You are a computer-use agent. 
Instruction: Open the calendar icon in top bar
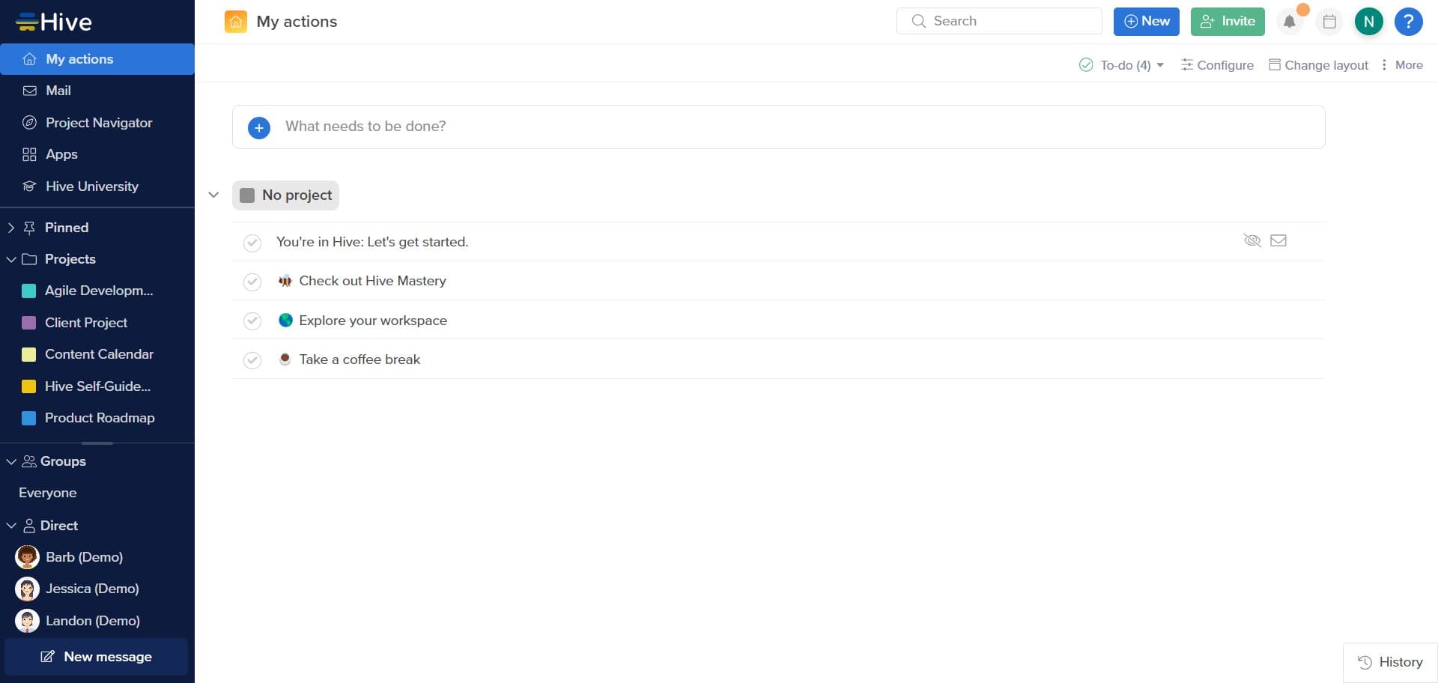pos(1329,22)
